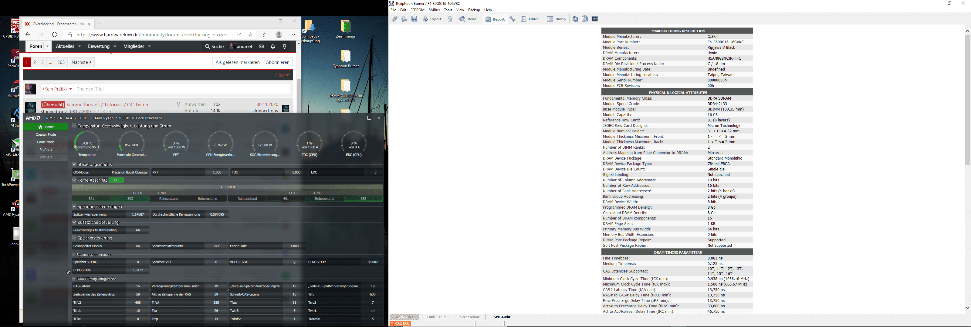Collapse the Steuerungsmodus section
The height and width of the screenshot is (327, 971).
pos(74,164)
